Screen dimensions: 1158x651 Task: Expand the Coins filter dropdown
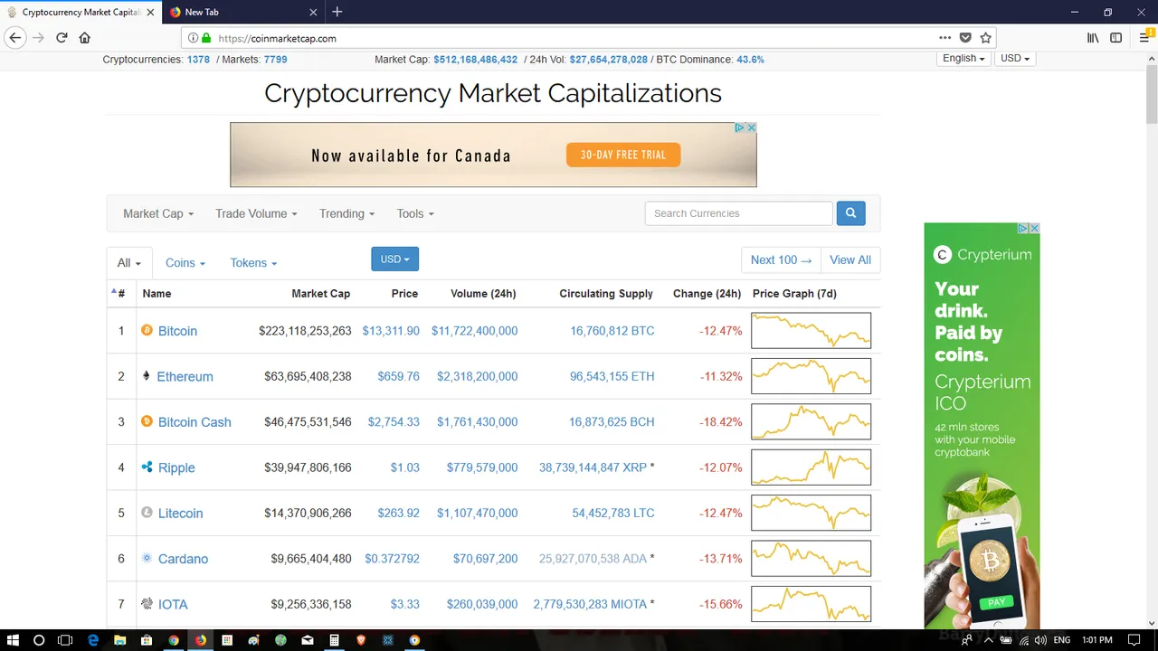coord(185,262)
